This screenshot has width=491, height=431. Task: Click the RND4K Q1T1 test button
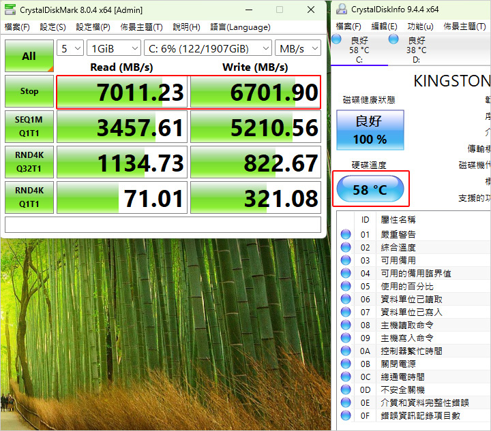[29, 197]
